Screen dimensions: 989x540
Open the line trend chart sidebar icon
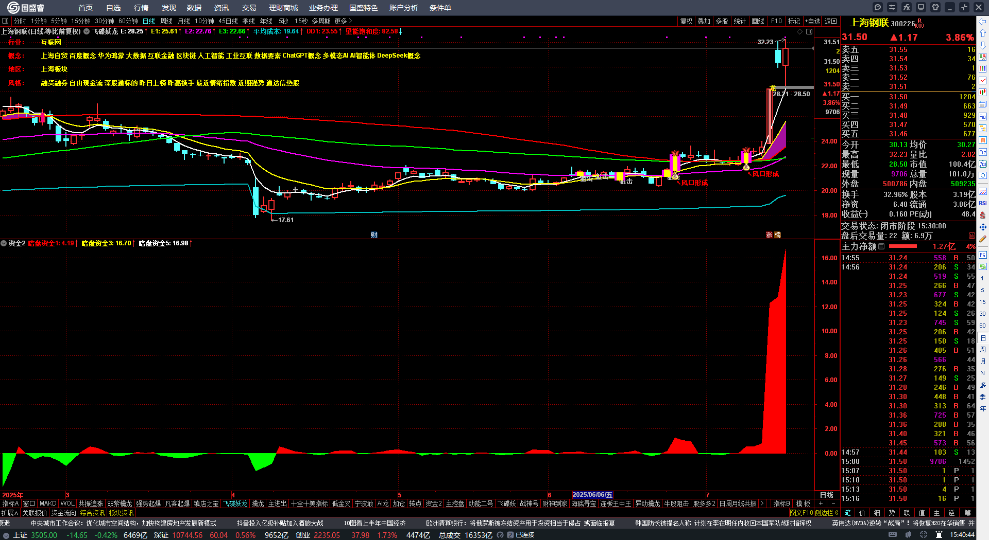(983, 81)
